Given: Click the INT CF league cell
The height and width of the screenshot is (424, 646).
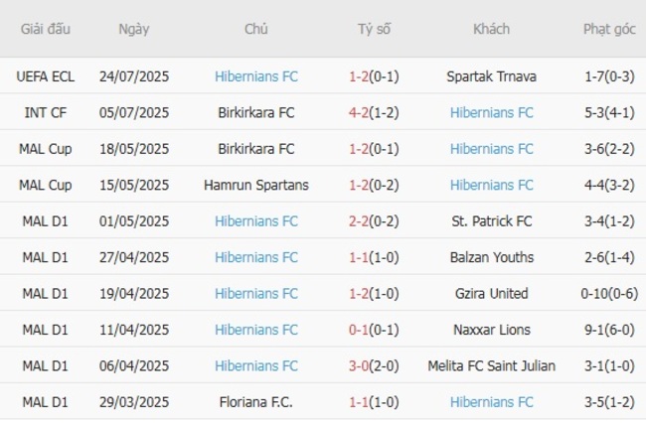Looking at the screenshot, I should coord(45,112).
